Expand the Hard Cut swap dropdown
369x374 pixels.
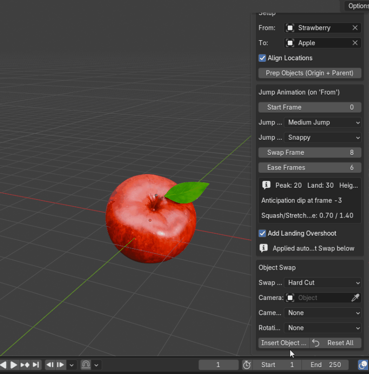323,283
